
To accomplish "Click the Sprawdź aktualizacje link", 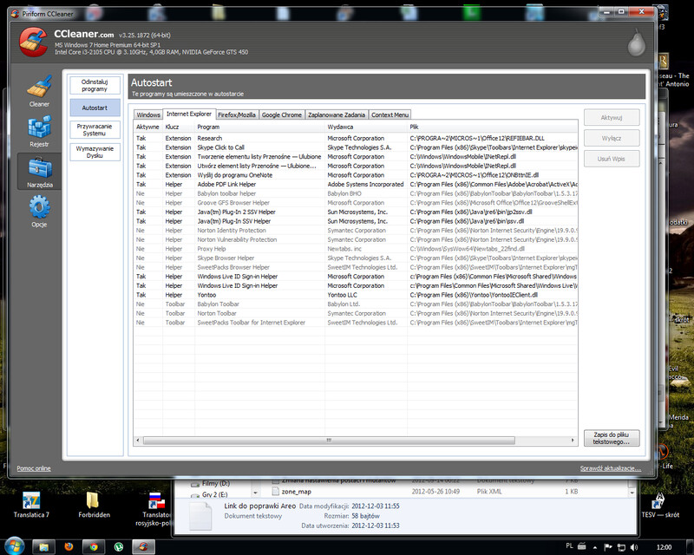I will click(x=611, y=468).
